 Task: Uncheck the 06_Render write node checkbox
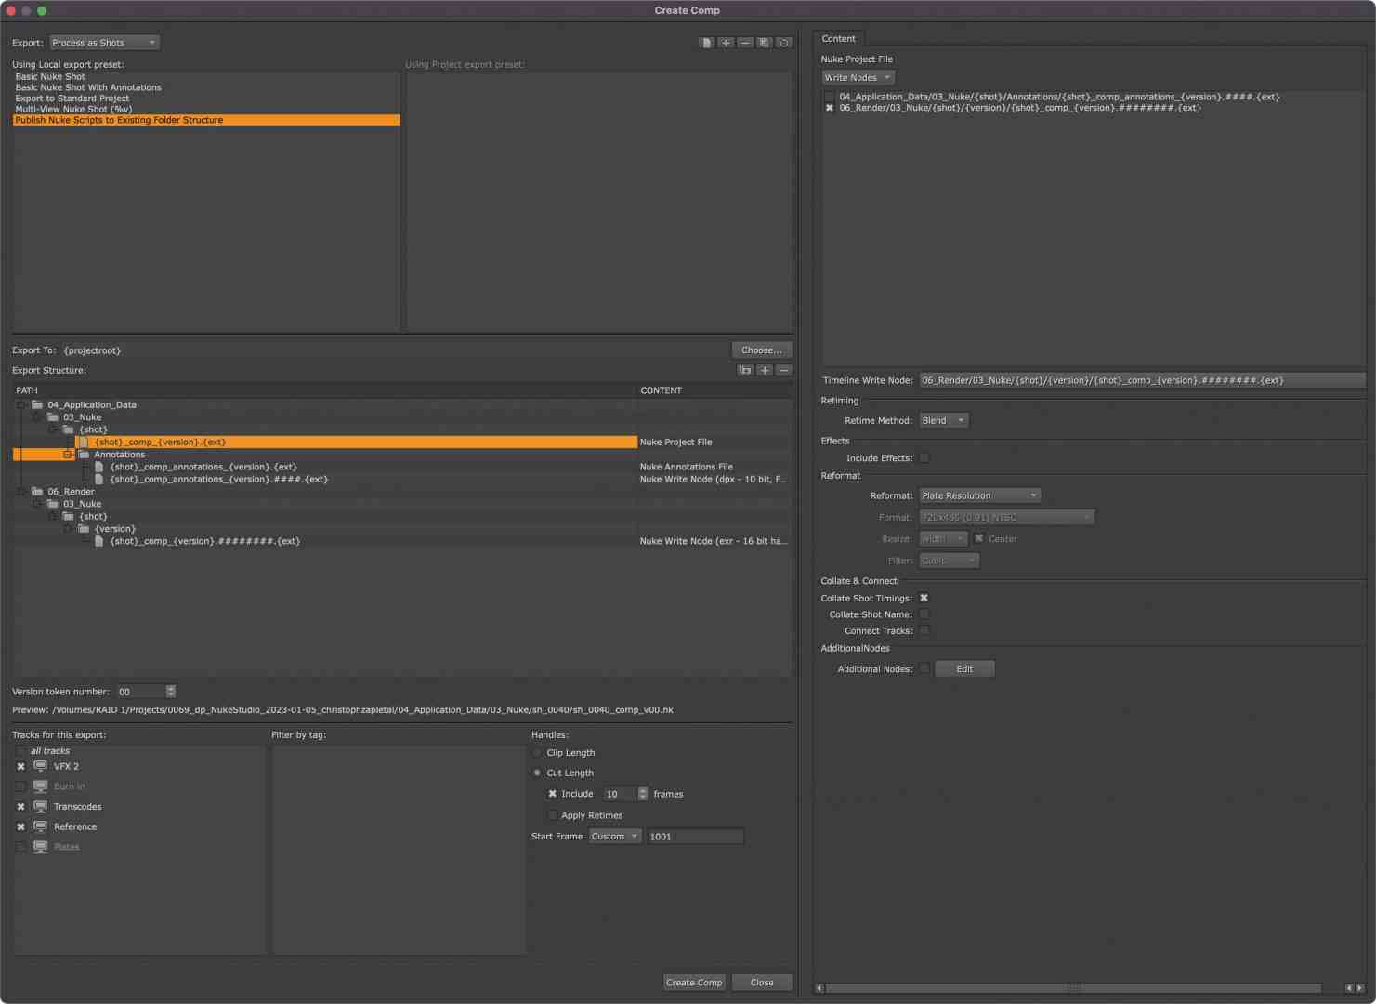[830, 108]
